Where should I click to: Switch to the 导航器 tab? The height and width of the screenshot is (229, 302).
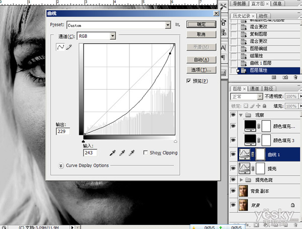[x=239, y=4]
